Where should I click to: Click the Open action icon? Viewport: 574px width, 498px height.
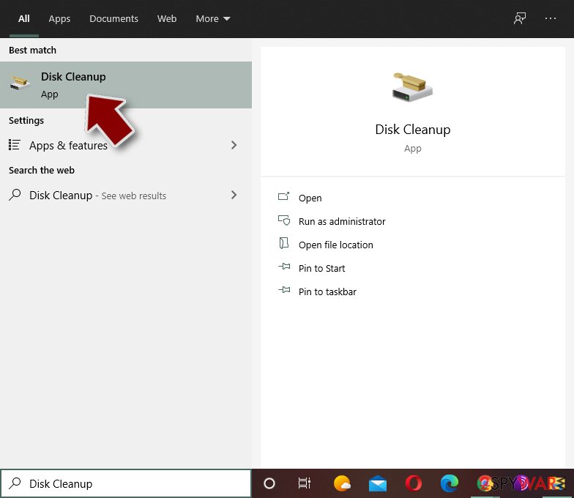(284, 196)
